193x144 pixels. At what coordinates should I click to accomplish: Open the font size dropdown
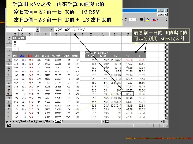tap(137, 19)
